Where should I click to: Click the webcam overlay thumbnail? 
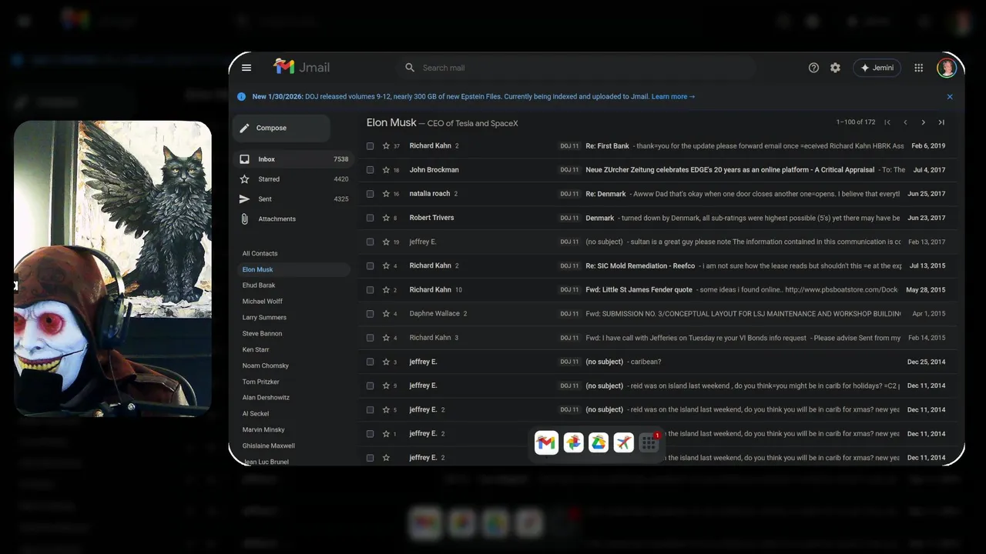[112, 269]
